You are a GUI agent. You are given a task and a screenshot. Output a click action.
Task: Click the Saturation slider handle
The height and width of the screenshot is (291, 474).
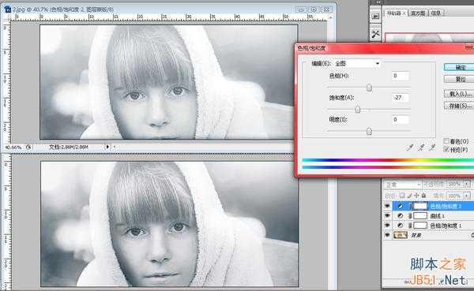(x=358, y=110)
